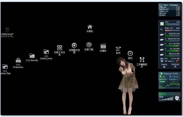Open the 日常工作日志 shortcut
183x117 pixels.
[x=60, y=48]
